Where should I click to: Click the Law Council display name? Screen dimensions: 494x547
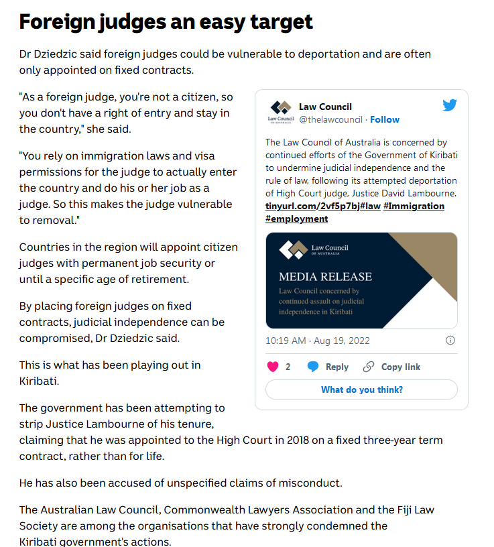[325, 107]
